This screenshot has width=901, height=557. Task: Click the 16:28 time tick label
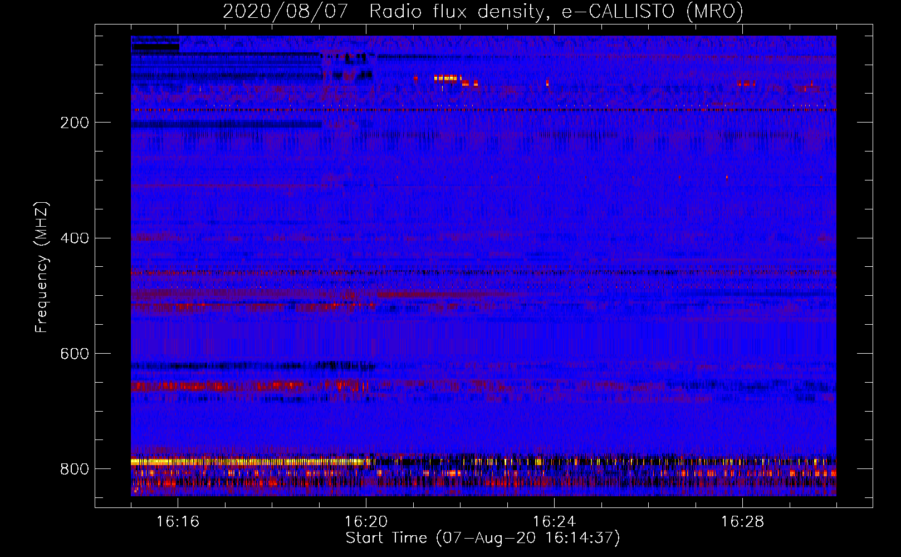click(x=742, y=522)
